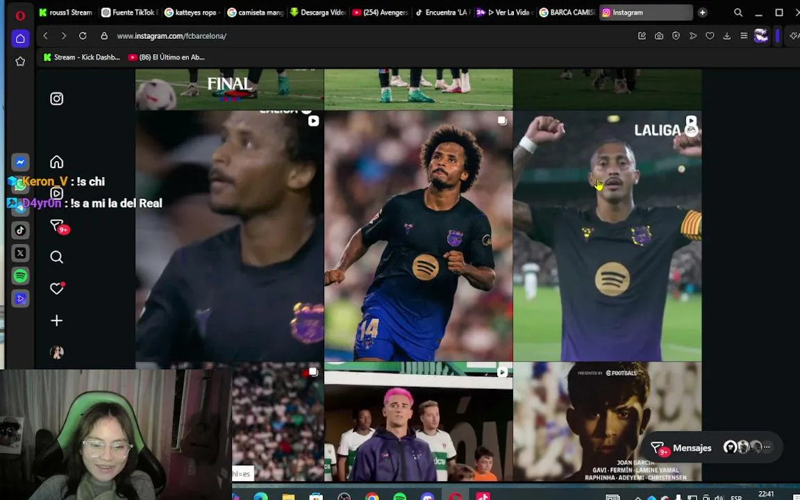Open the browser profile avatar in the toolbar
Image resolution: width=800 pixels, height=500 pixels.
click(x=760, y=35)
